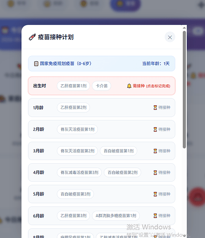Select the 乙肝疫苗第3剂 tag

(x=74, y=216)
